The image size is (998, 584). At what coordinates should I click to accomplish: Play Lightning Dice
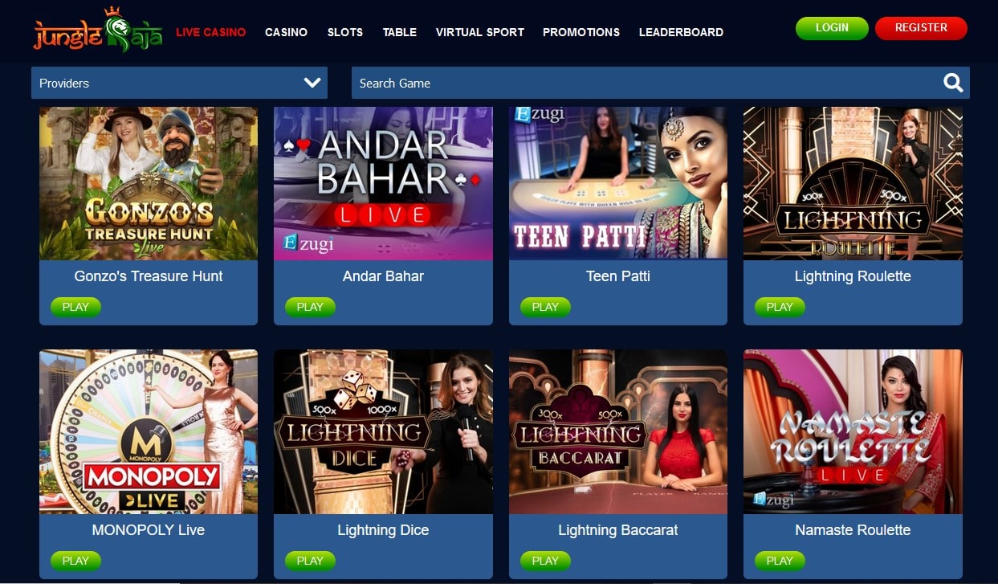(x=310, y=561)
